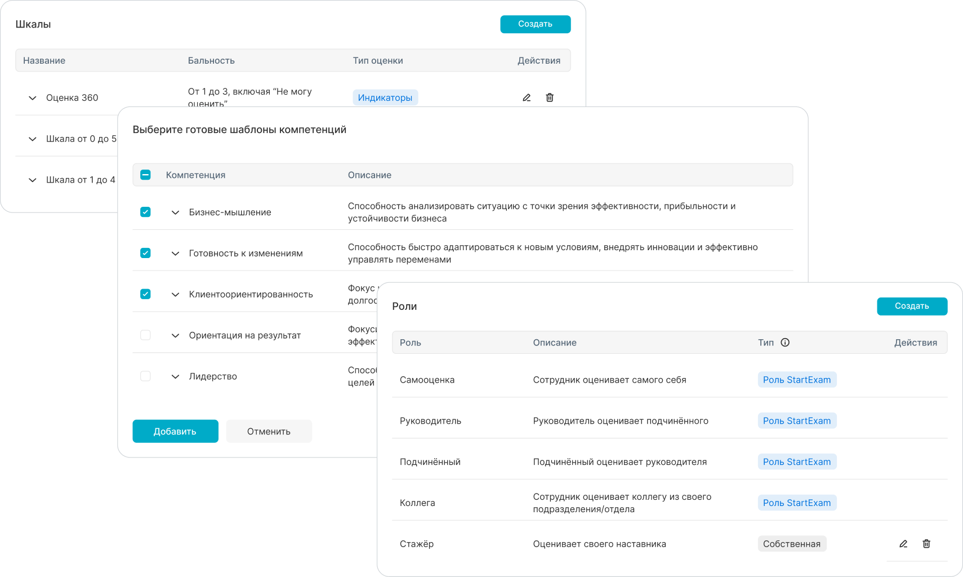Viewport: 963px width, 577px height.
Task: Click the Бизнес-мышление description text
Action: point(542,212)
